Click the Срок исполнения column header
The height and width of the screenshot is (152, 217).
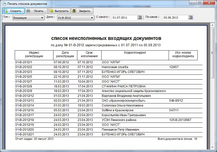pos(89,55)
